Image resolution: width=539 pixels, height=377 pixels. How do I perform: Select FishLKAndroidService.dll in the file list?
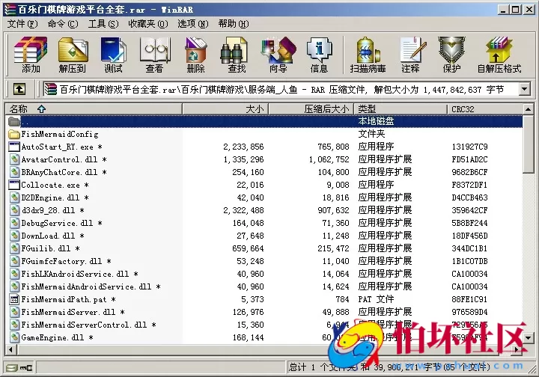(79, 274)
